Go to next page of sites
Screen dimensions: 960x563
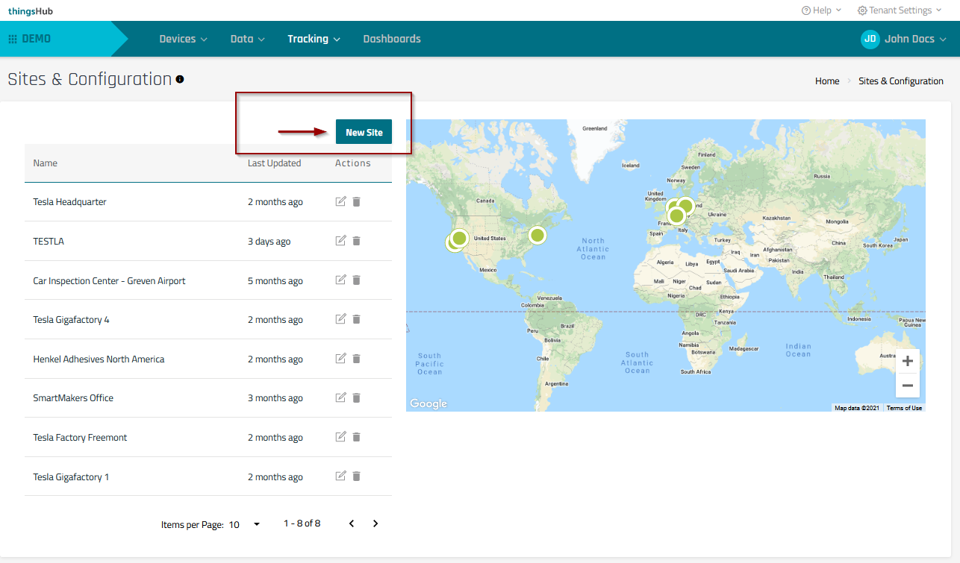click(375, 523)
